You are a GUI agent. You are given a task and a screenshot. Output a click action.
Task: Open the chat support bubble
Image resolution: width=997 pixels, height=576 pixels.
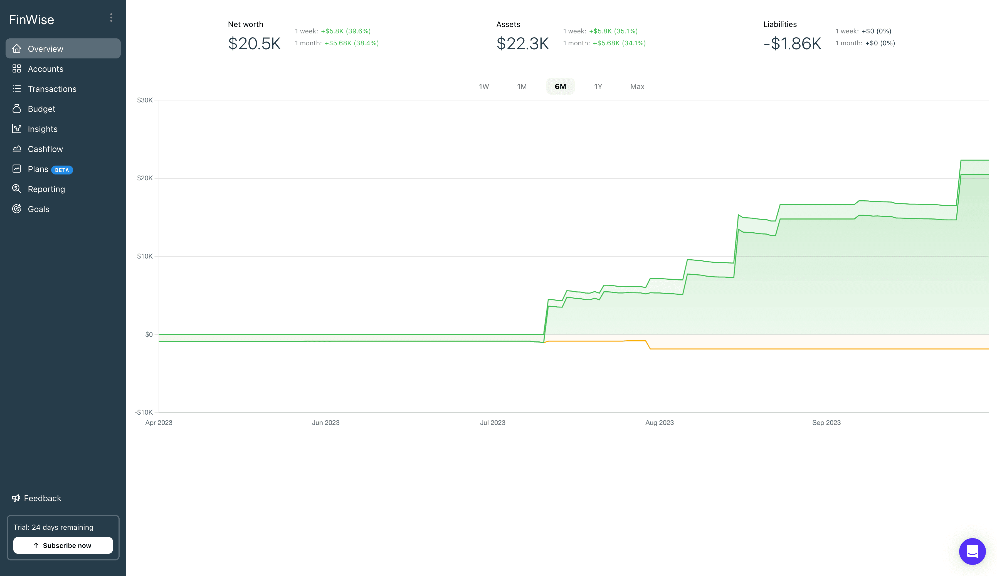(x=973, y=551)
